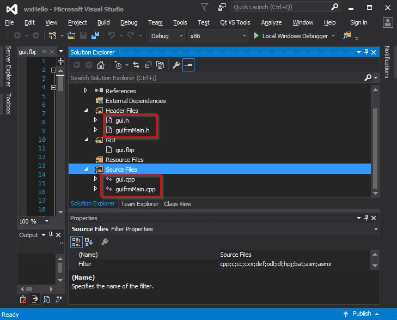The image size is (397, 320).
Task: Open the feedback icon next to Quick Launch
Action: pos(222,7)
